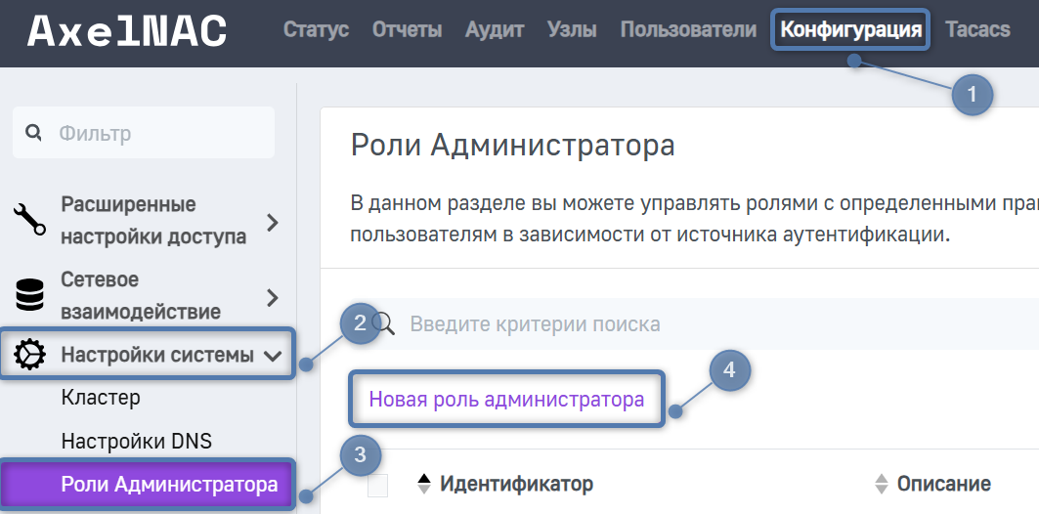
Task: Click the Введите критерии поиска search field
Action: 684,323
